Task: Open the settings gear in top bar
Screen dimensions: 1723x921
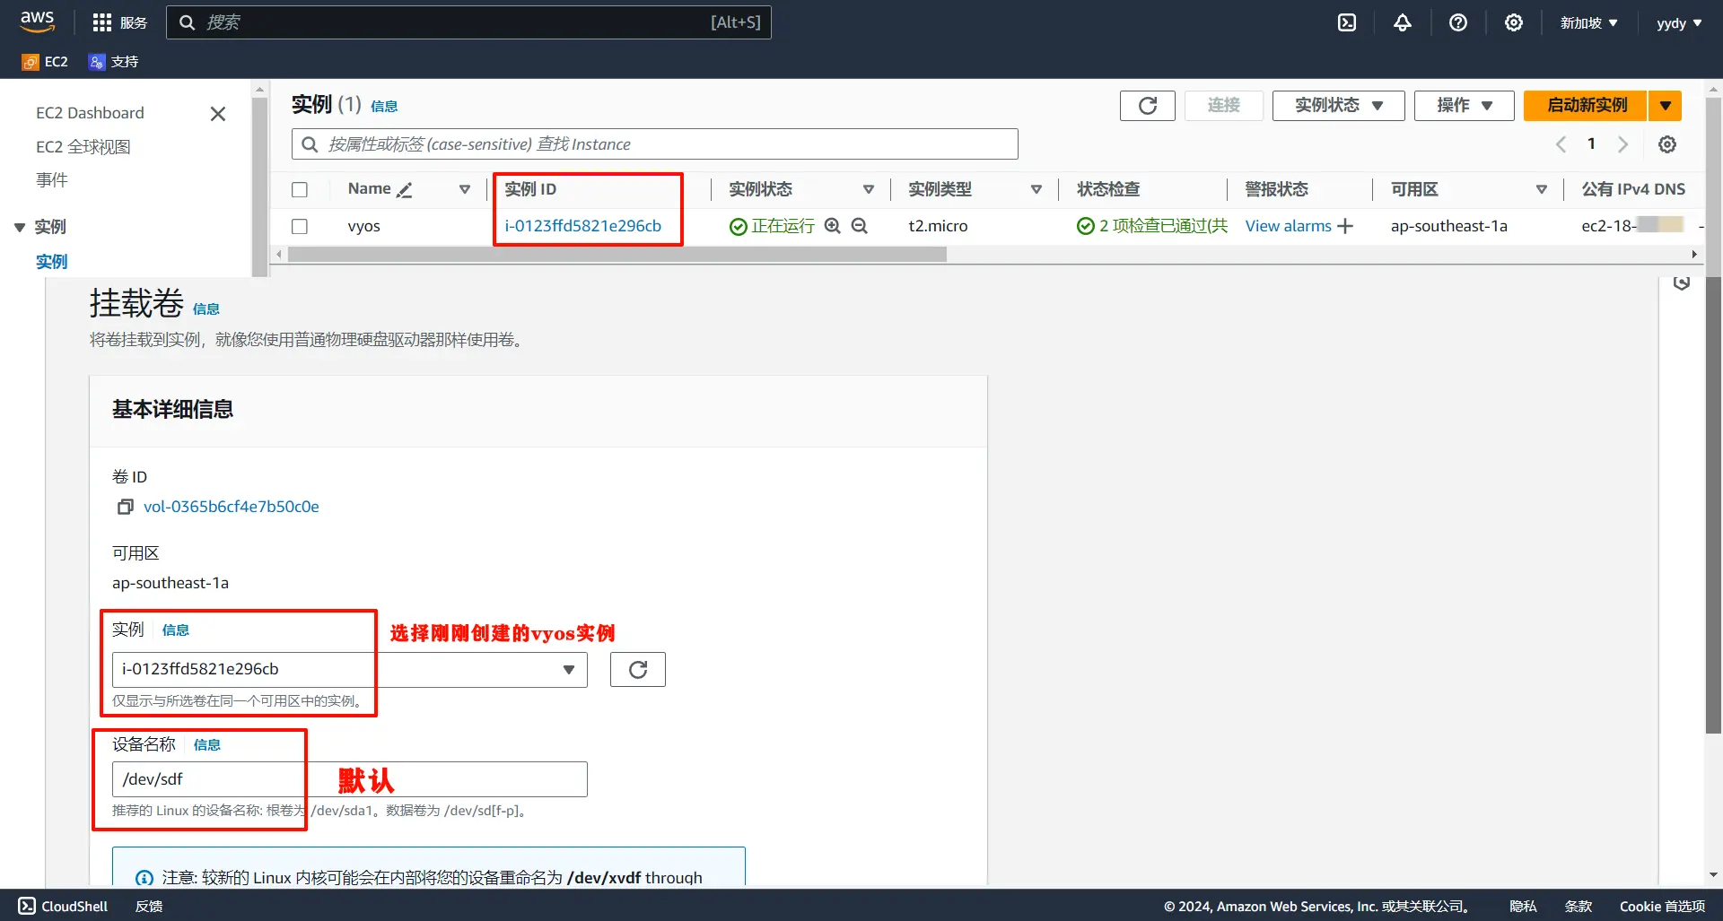Action: click(1514, 22)
